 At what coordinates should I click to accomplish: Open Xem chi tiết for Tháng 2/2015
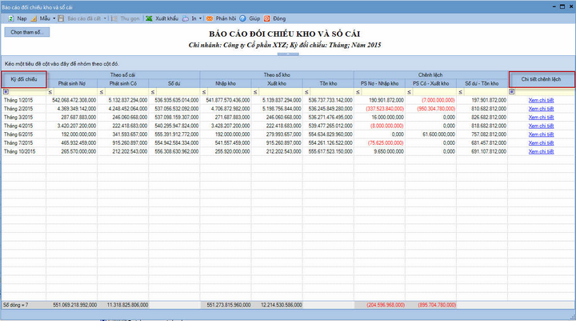point(541,109)
